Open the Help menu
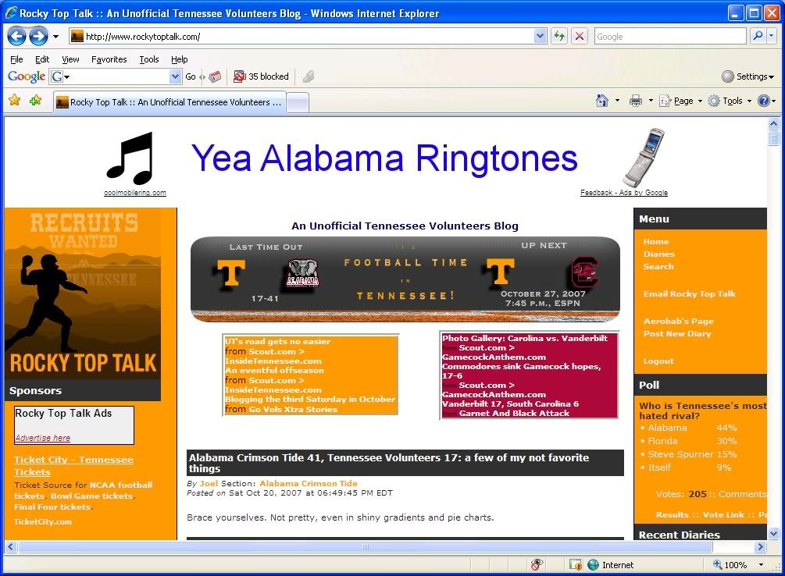The height and width of the screenshot is (576, 785). click(x=179, y=59)
